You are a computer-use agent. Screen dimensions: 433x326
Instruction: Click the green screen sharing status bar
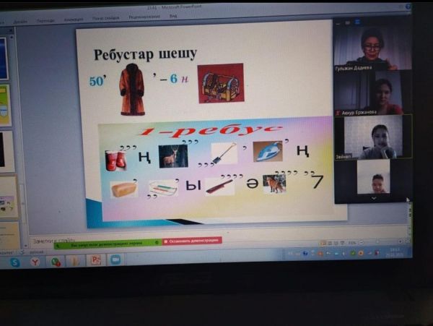[x=107, y=244]
